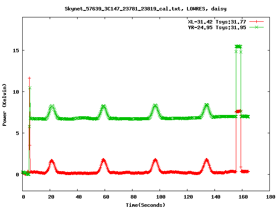Click the y-axis tick label 5
This screenshot has width=279, height=209.
[17, 133]
